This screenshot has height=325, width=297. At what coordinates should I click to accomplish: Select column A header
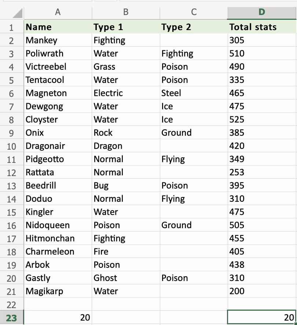[58, 12]
